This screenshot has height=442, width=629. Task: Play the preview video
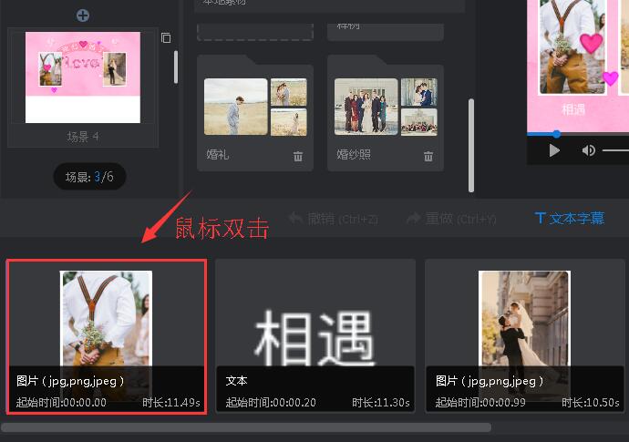(554, 150)
